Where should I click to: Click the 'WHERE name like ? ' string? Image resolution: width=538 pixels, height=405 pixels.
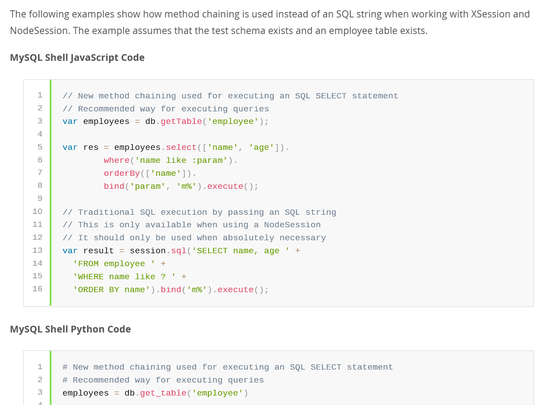point(124,277)
